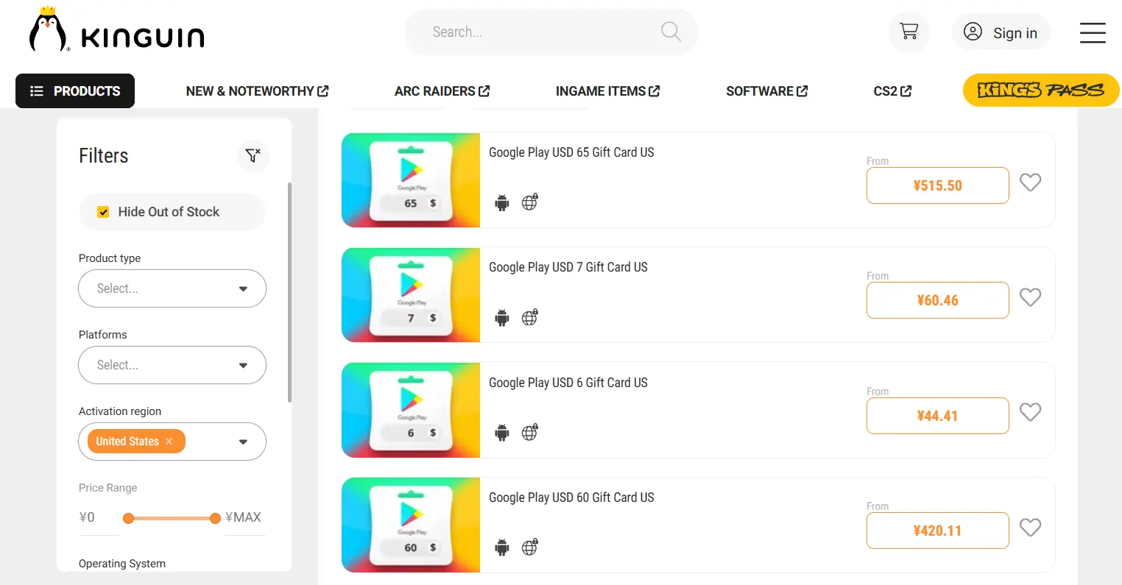This screenshot has height=585, width=1122.
Task: Uncheck Hide Out of Stock
Action: [103, 211]
